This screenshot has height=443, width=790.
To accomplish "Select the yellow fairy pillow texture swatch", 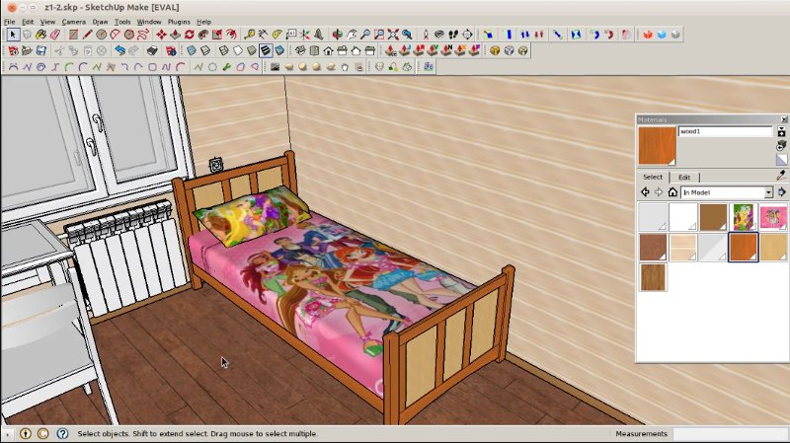I will 744,217.
